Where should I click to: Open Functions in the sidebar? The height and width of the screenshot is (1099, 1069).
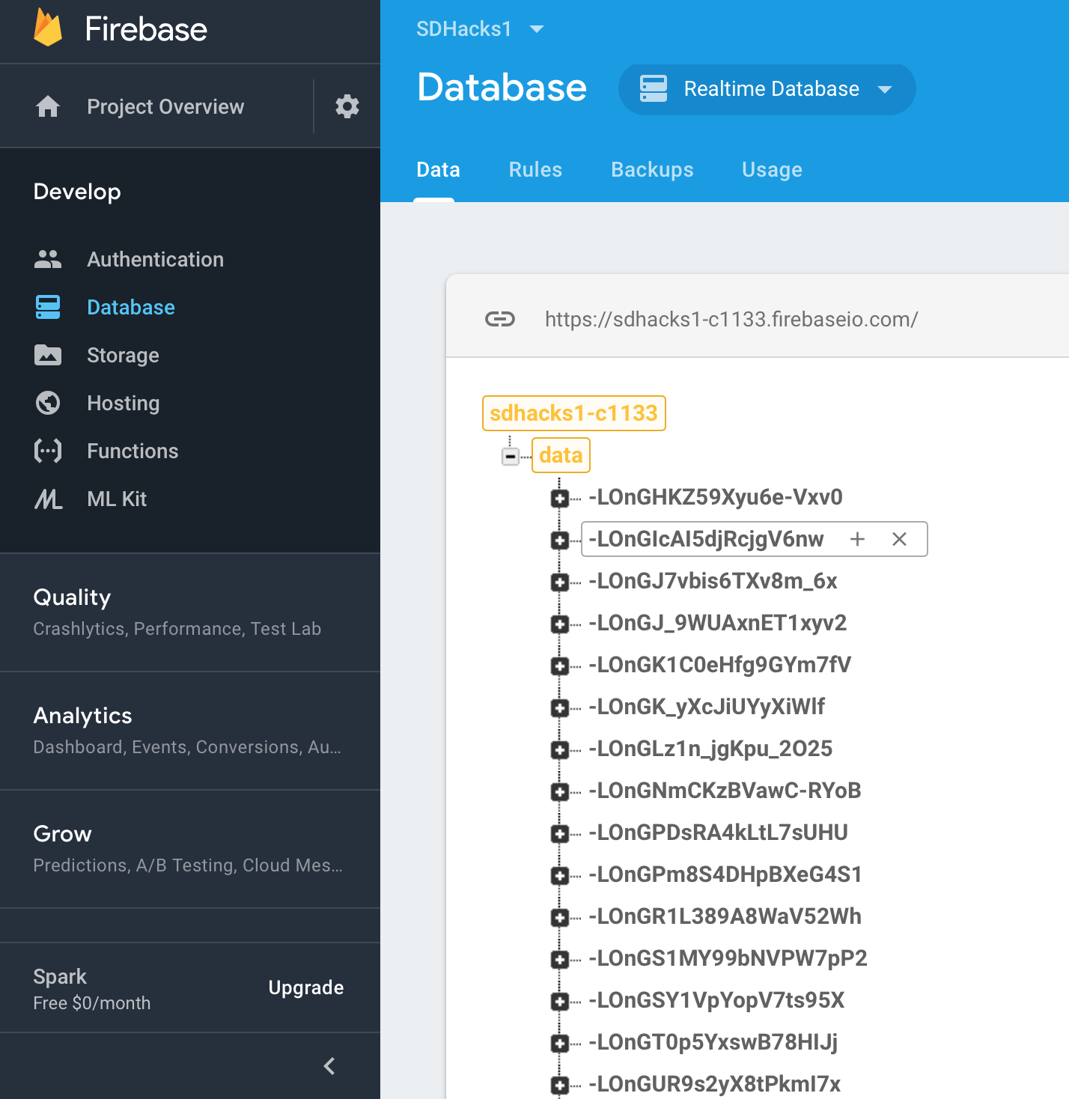point(133,451)
